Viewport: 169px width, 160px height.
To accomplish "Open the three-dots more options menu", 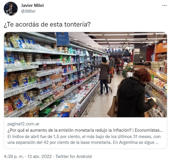I will click(164, 5).
